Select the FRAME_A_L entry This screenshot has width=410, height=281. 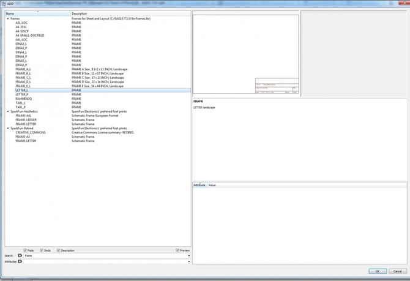23,69
